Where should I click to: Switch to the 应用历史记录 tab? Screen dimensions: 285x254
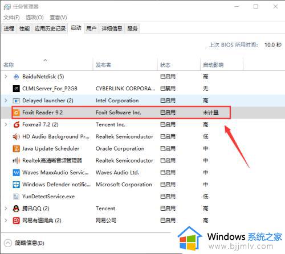pyautogui.click(x=50, y=28)
